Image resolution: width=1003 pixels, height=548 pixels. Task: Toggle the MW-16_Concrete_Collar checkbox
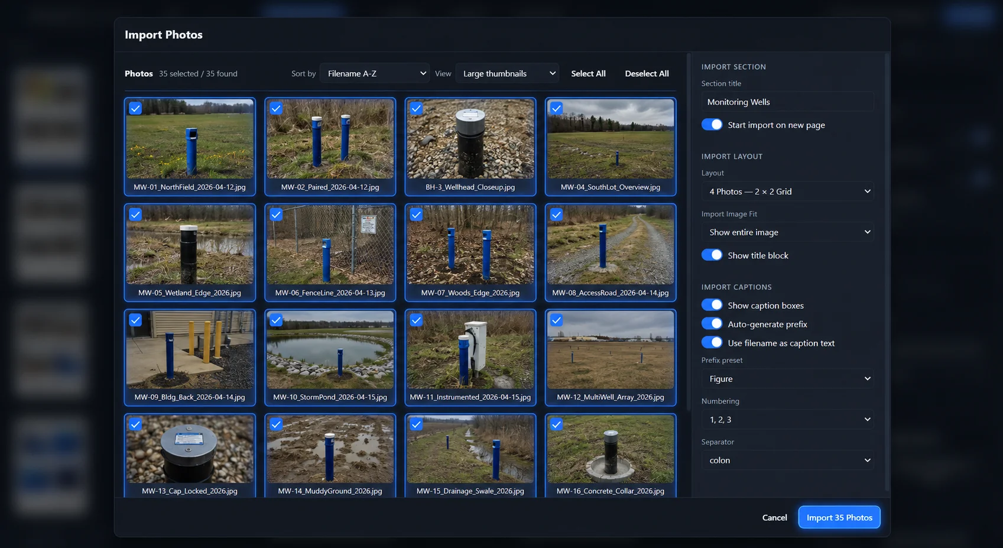[556, 424]
